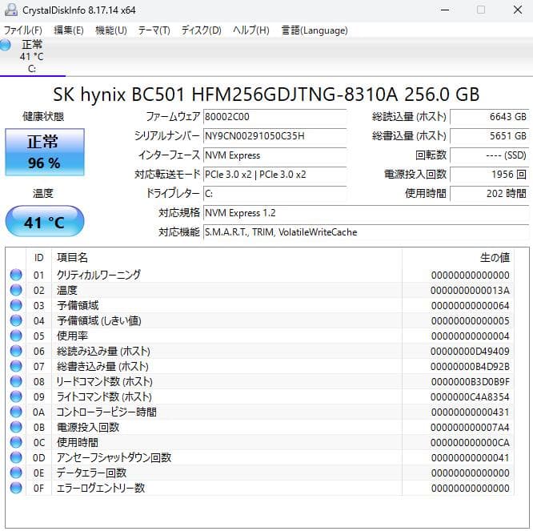Select the 使用率 attribute name
Image resolution: width=533 pixels, height=531 pixels.
coord(72,336)
